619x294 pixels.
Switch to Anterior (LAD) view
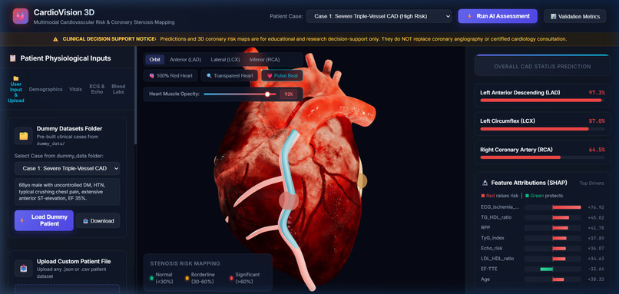pyautogui.click(x=185, y=60)
